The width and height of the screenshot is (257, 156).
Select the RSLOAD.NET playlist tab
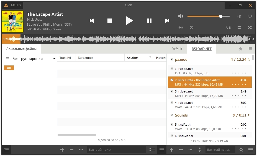tap(201, 49)
